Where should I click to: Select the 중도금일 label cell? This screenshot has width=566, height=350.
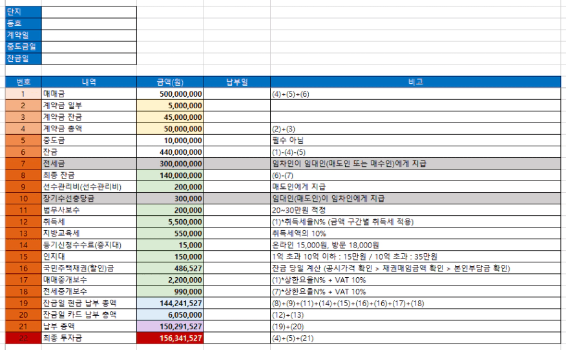[23, 47]
